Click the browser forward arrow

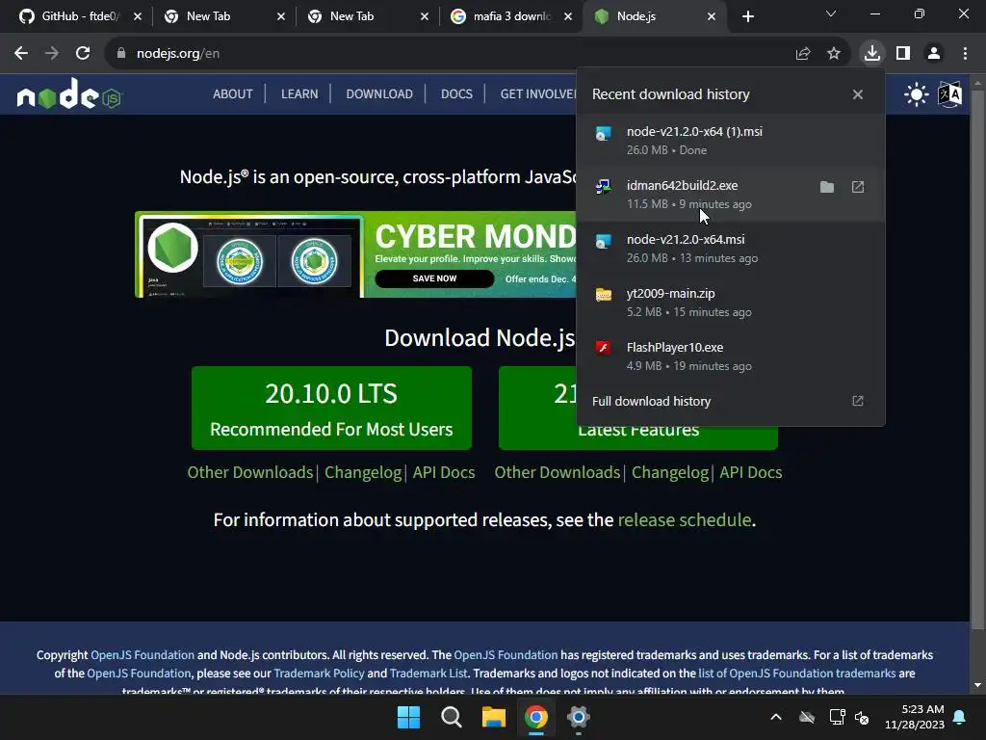click(52, 54)
